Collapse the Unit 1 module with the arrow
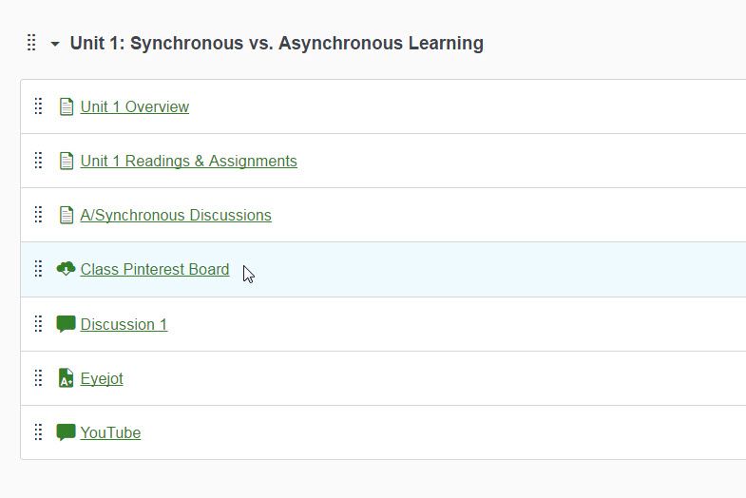The height and width of the screenshot is (498, 746). click(55, 44)
